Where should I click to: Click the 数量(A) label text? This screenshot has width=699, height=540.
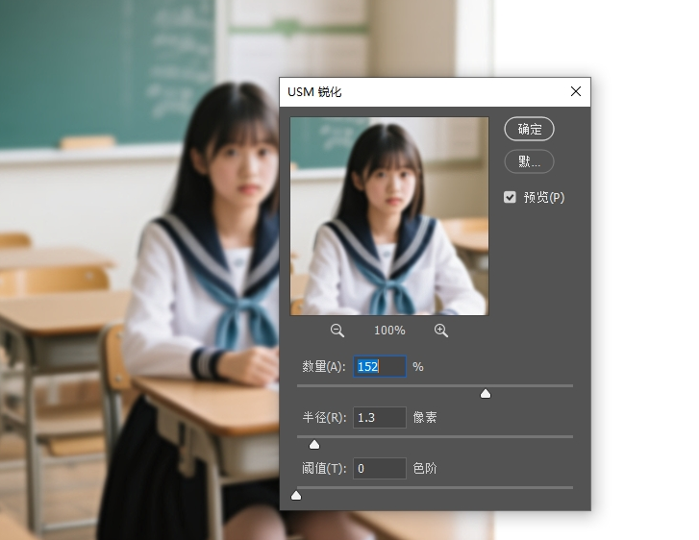(x=323, y=367)
